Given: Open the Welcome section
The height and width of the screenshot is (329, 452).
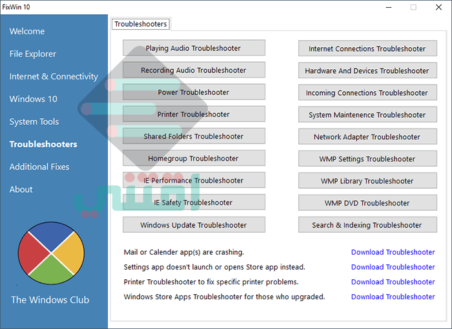Looking at the screenshot, I should (27, 31).
